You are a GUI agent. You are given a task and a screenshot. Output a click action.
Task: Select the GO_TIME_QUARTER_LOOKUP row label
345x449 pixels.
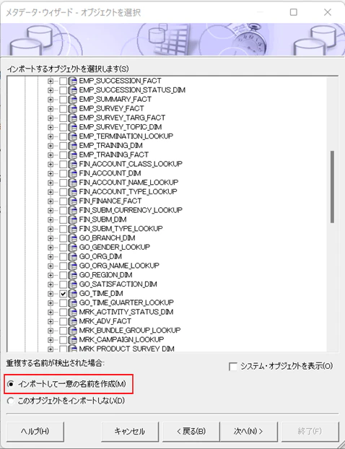pyautogui.click(x=126, y=302)
